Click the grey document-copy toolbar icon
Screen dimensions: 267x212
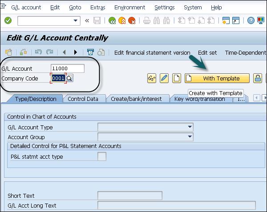[101, 52]
